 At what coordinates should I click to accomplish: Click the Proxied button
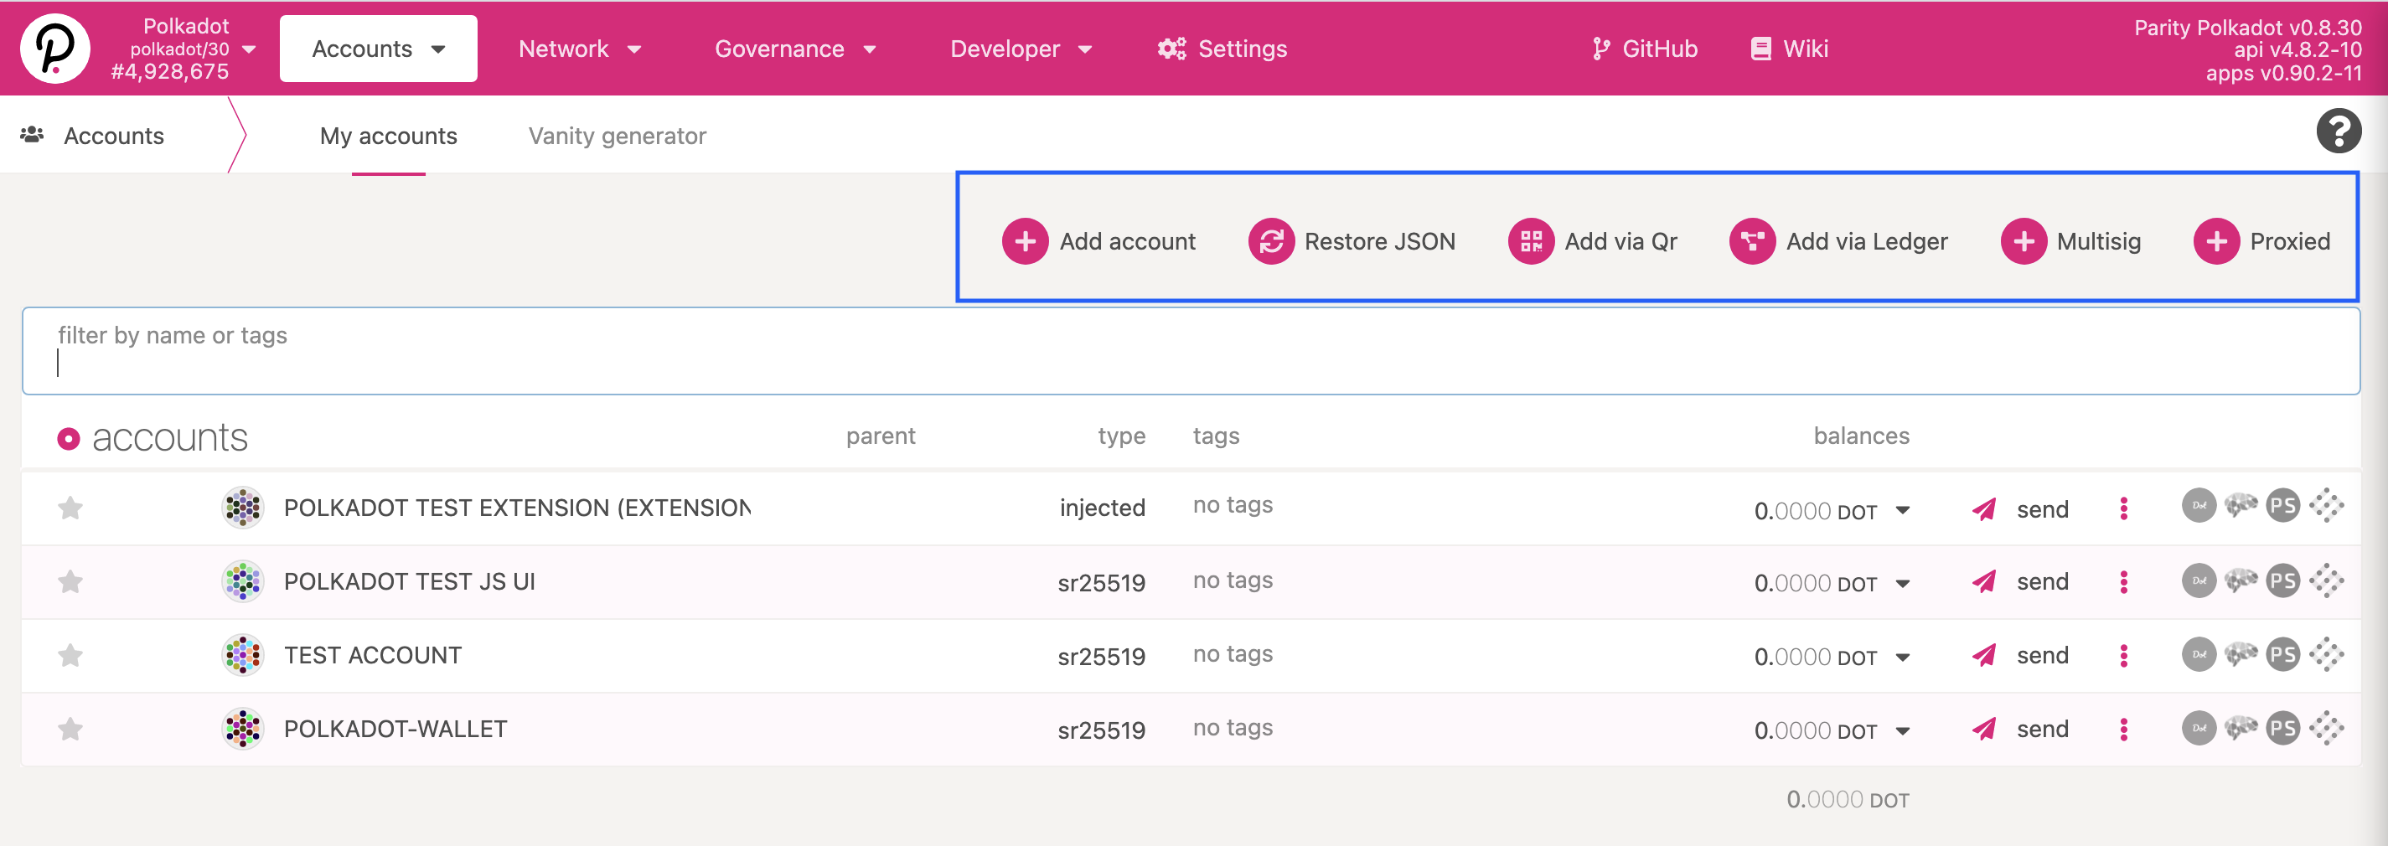click(2261, 241)
